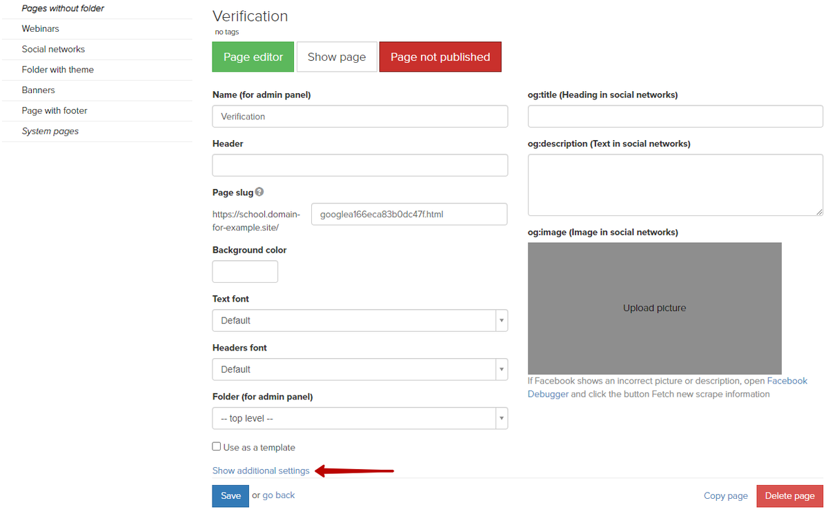Click the Copy page link

coord(726,495)
